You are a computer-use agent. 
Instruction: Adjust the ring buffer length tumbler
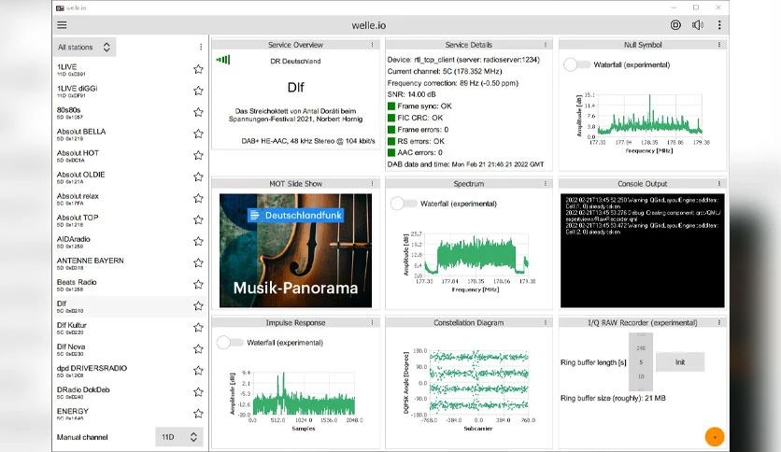tap(641, 362)
